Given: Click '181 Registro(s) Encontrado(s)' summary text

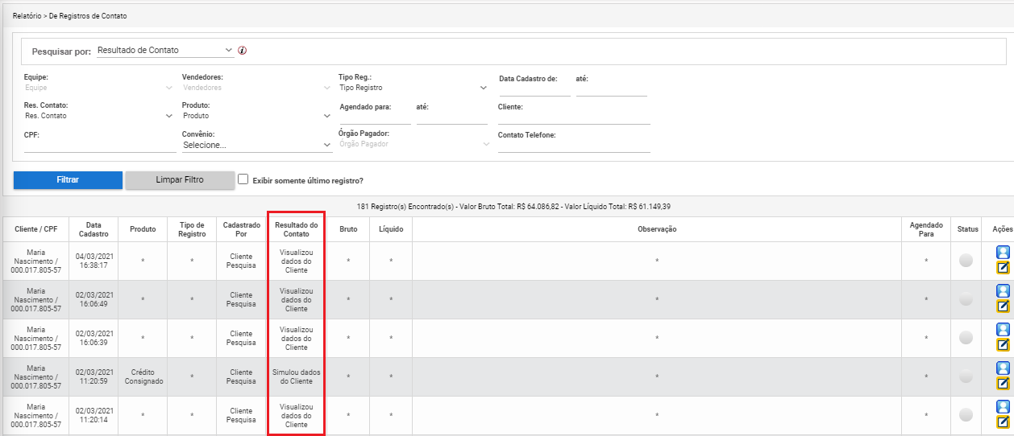Looking at the screenshot, I should (407, 207).
